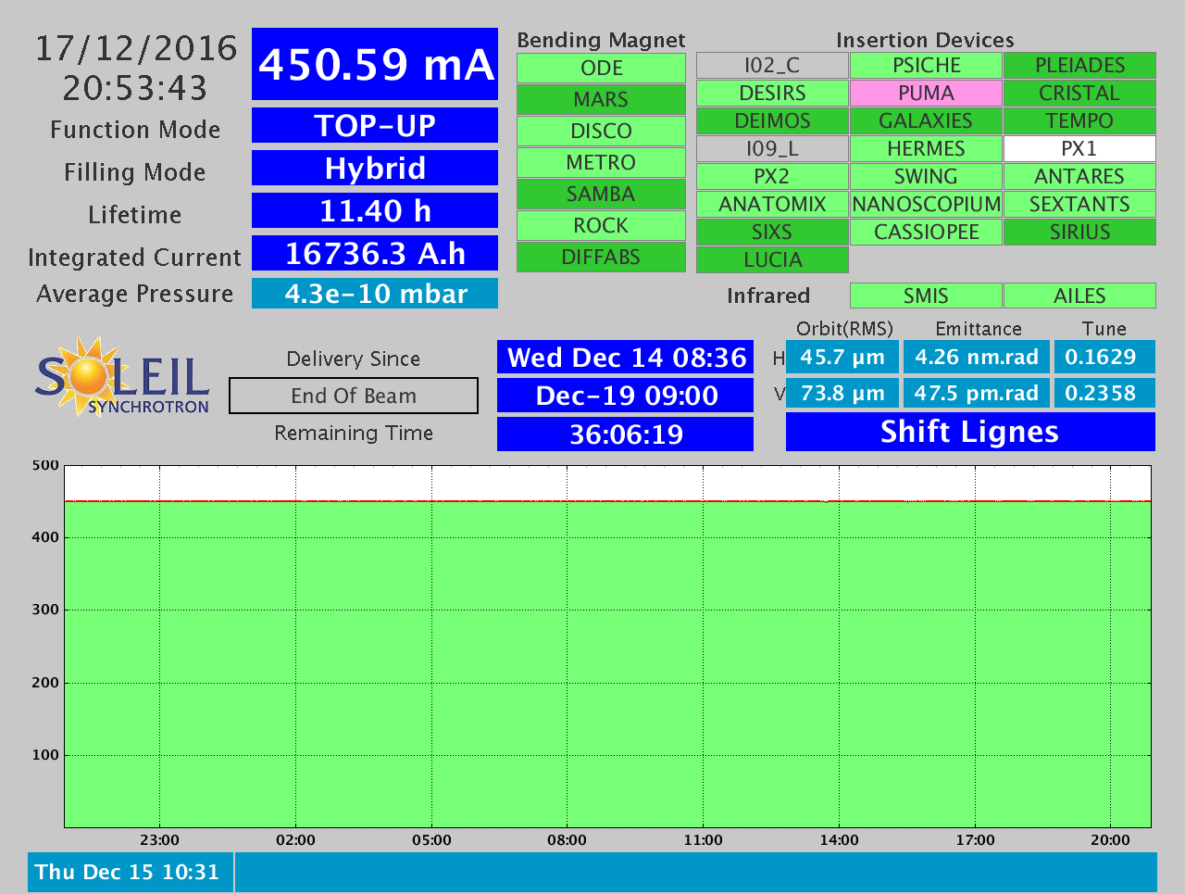The image size is (1185, 894).
Task: Click the PLEIADES beamline box
Action: click(1079, 66)
